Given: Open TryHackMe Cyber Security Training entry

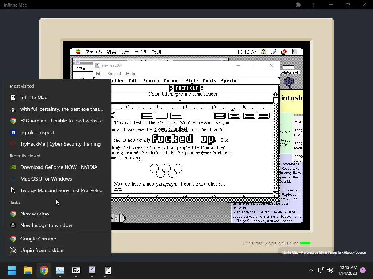Looking at the screenshot, I should (x=58, y=144).
